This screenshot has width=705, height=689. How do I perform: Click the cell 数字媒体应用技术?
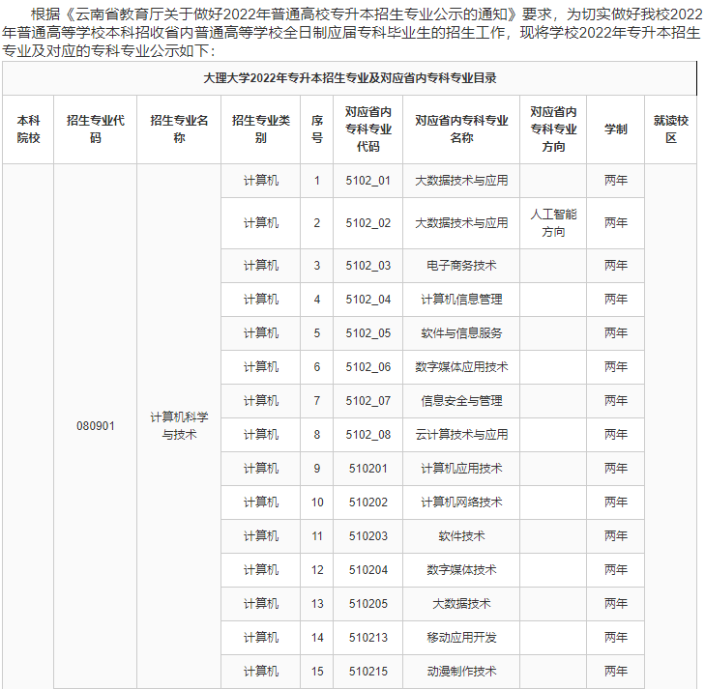[x=461, y=367]
